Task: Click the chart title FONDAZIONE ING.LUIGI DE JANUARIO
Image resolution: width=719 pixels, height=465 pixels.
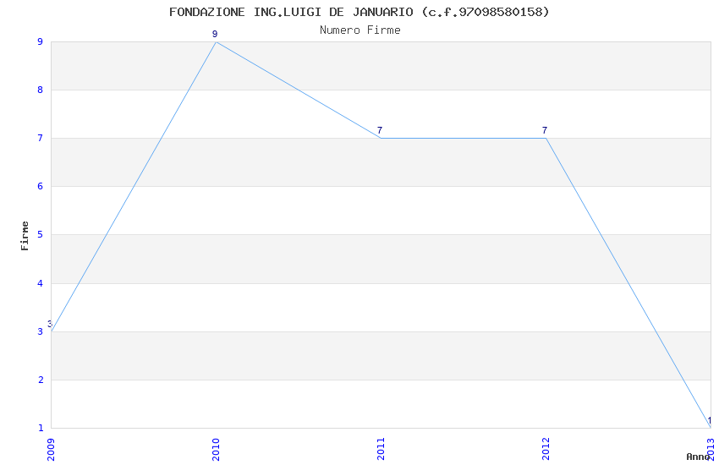Action: click(x=359, y=12)
